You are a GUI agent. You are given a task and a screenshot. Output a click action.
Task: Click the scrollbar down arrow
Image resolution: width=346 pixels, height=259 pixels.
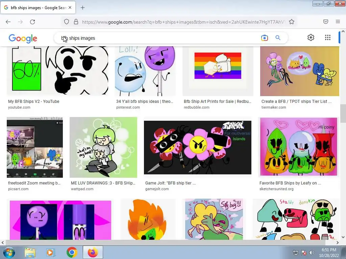pyautogui.click(x=343, y=237)
